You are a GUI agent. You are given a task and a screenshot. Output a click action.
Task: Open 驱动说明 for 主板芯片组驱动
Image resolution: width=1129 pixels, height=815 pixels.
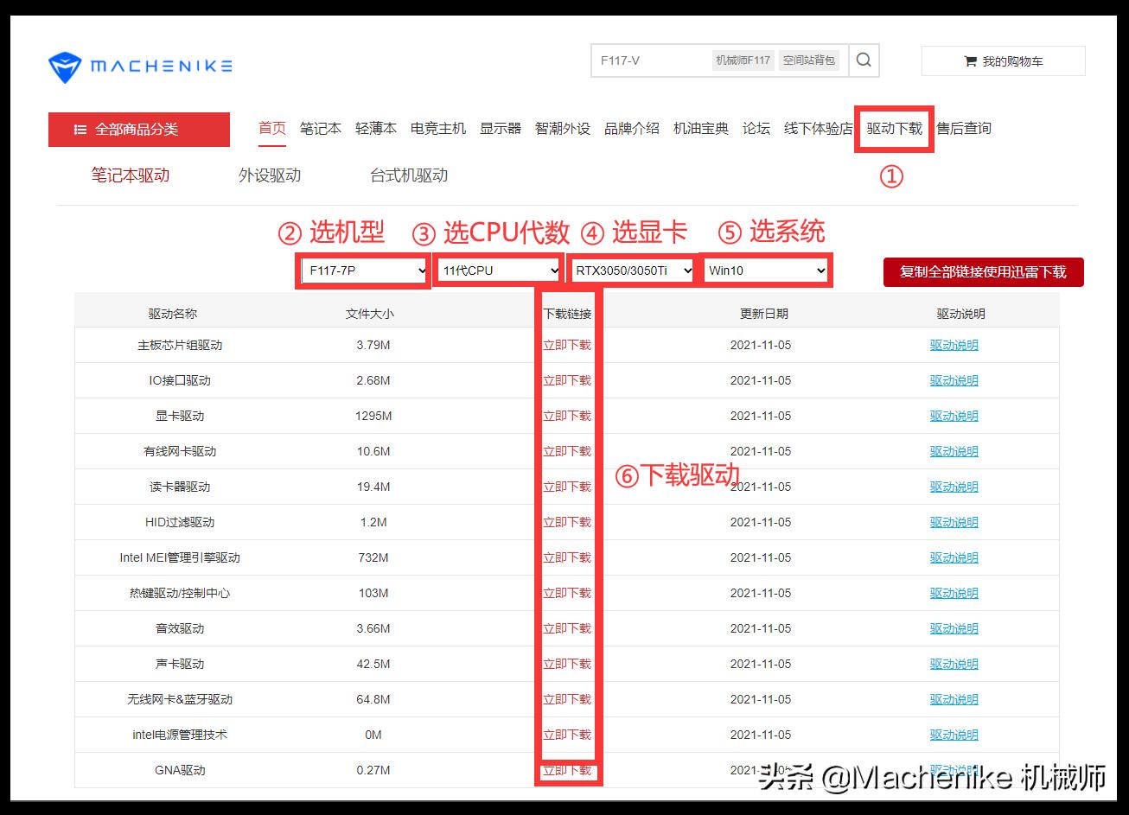pos(954,344)
